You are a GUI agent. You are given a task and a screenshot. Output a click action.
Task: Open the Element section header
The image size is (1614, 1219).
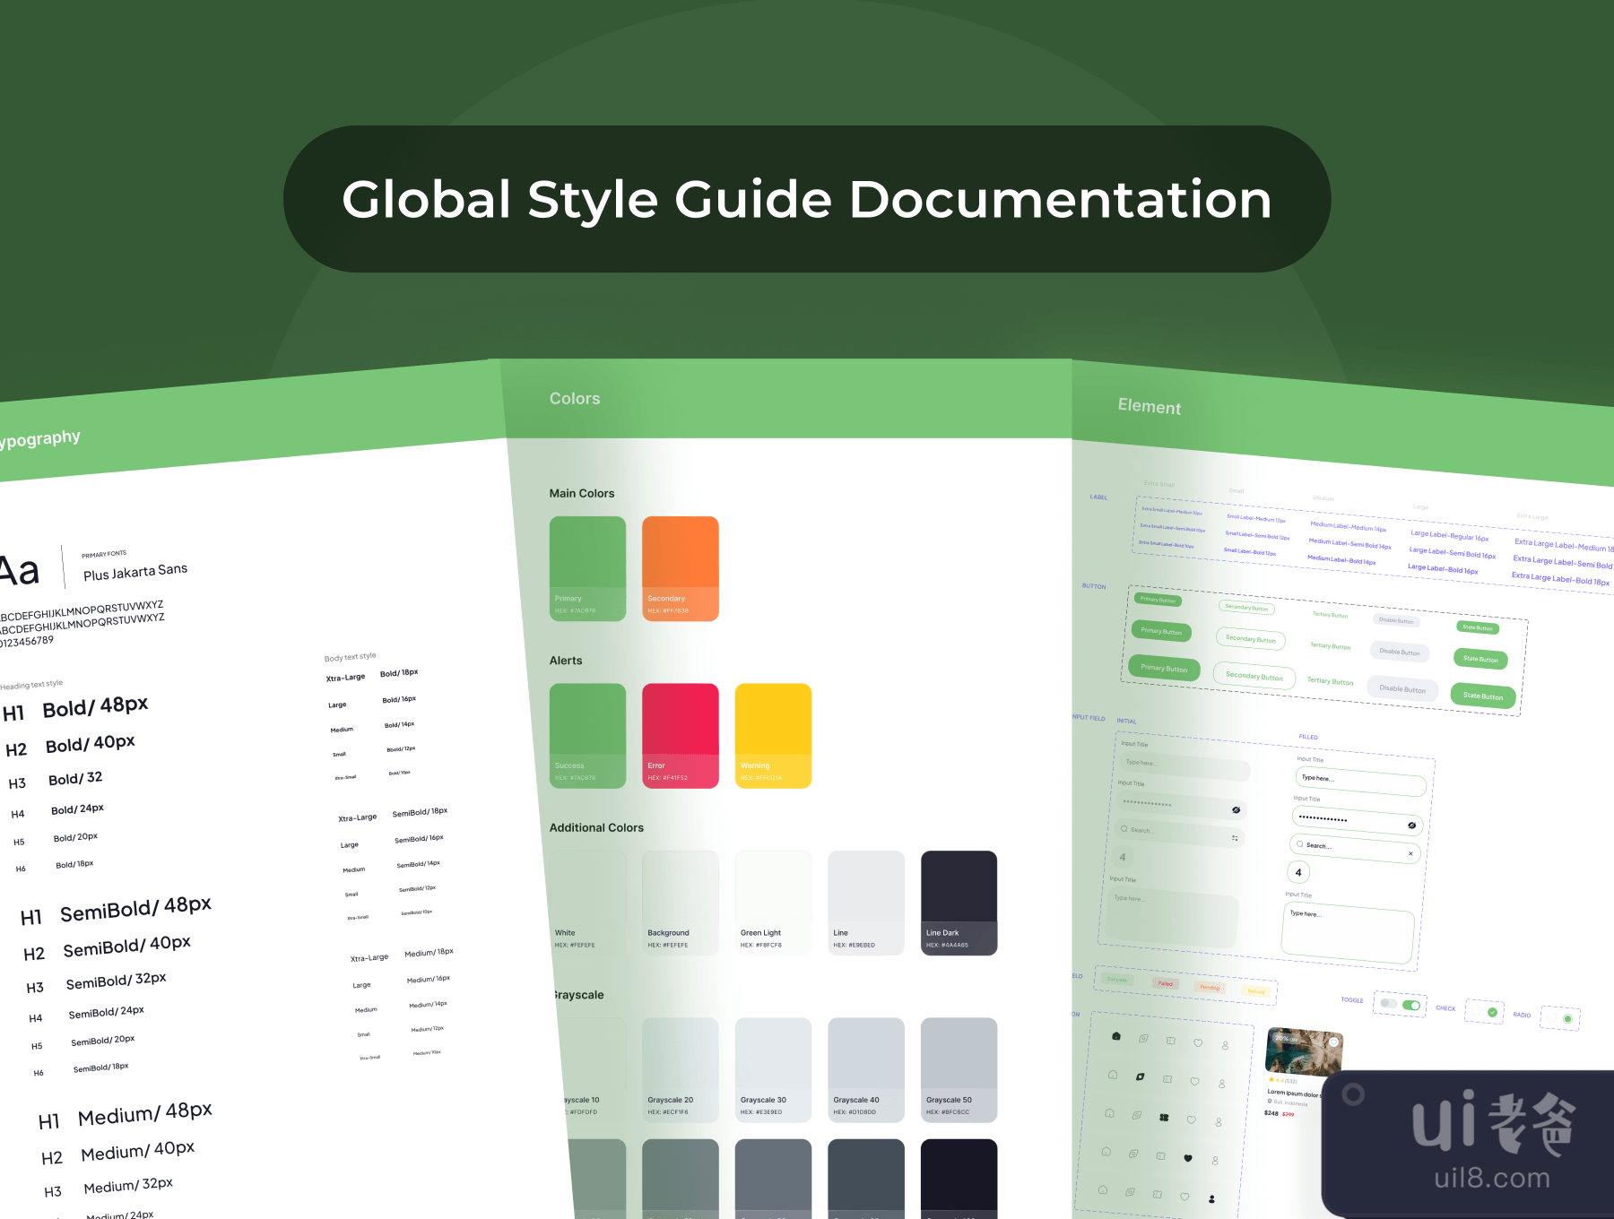coord(1149,406)
